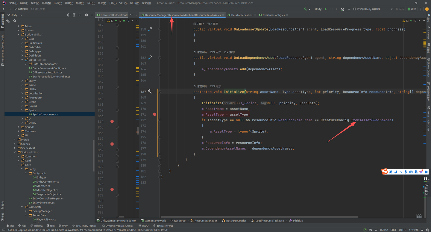
Task: Switch to the CreatureConfig.cs tab
Action: coord(274,15)
